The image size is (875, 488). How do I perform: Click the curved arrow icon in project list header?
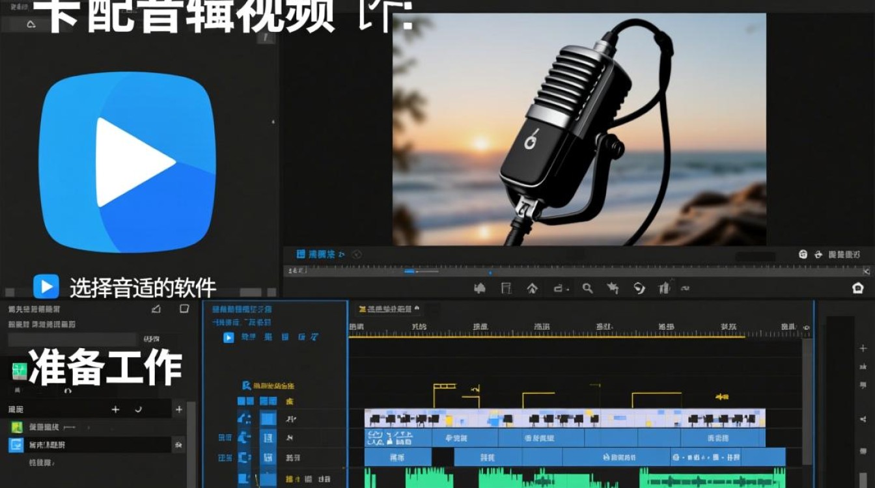click(138, 409)
